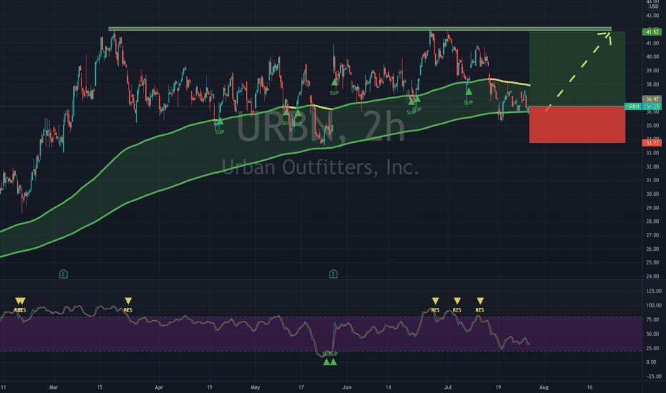This screenshot has width=666, height=393.
Task: Click '0.00' on the oscillator axis
Action: click(x=652, y=362)
